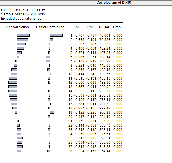Select the PAC value -0.163
Screen dimensions: 172x163
tap(91, 151)
